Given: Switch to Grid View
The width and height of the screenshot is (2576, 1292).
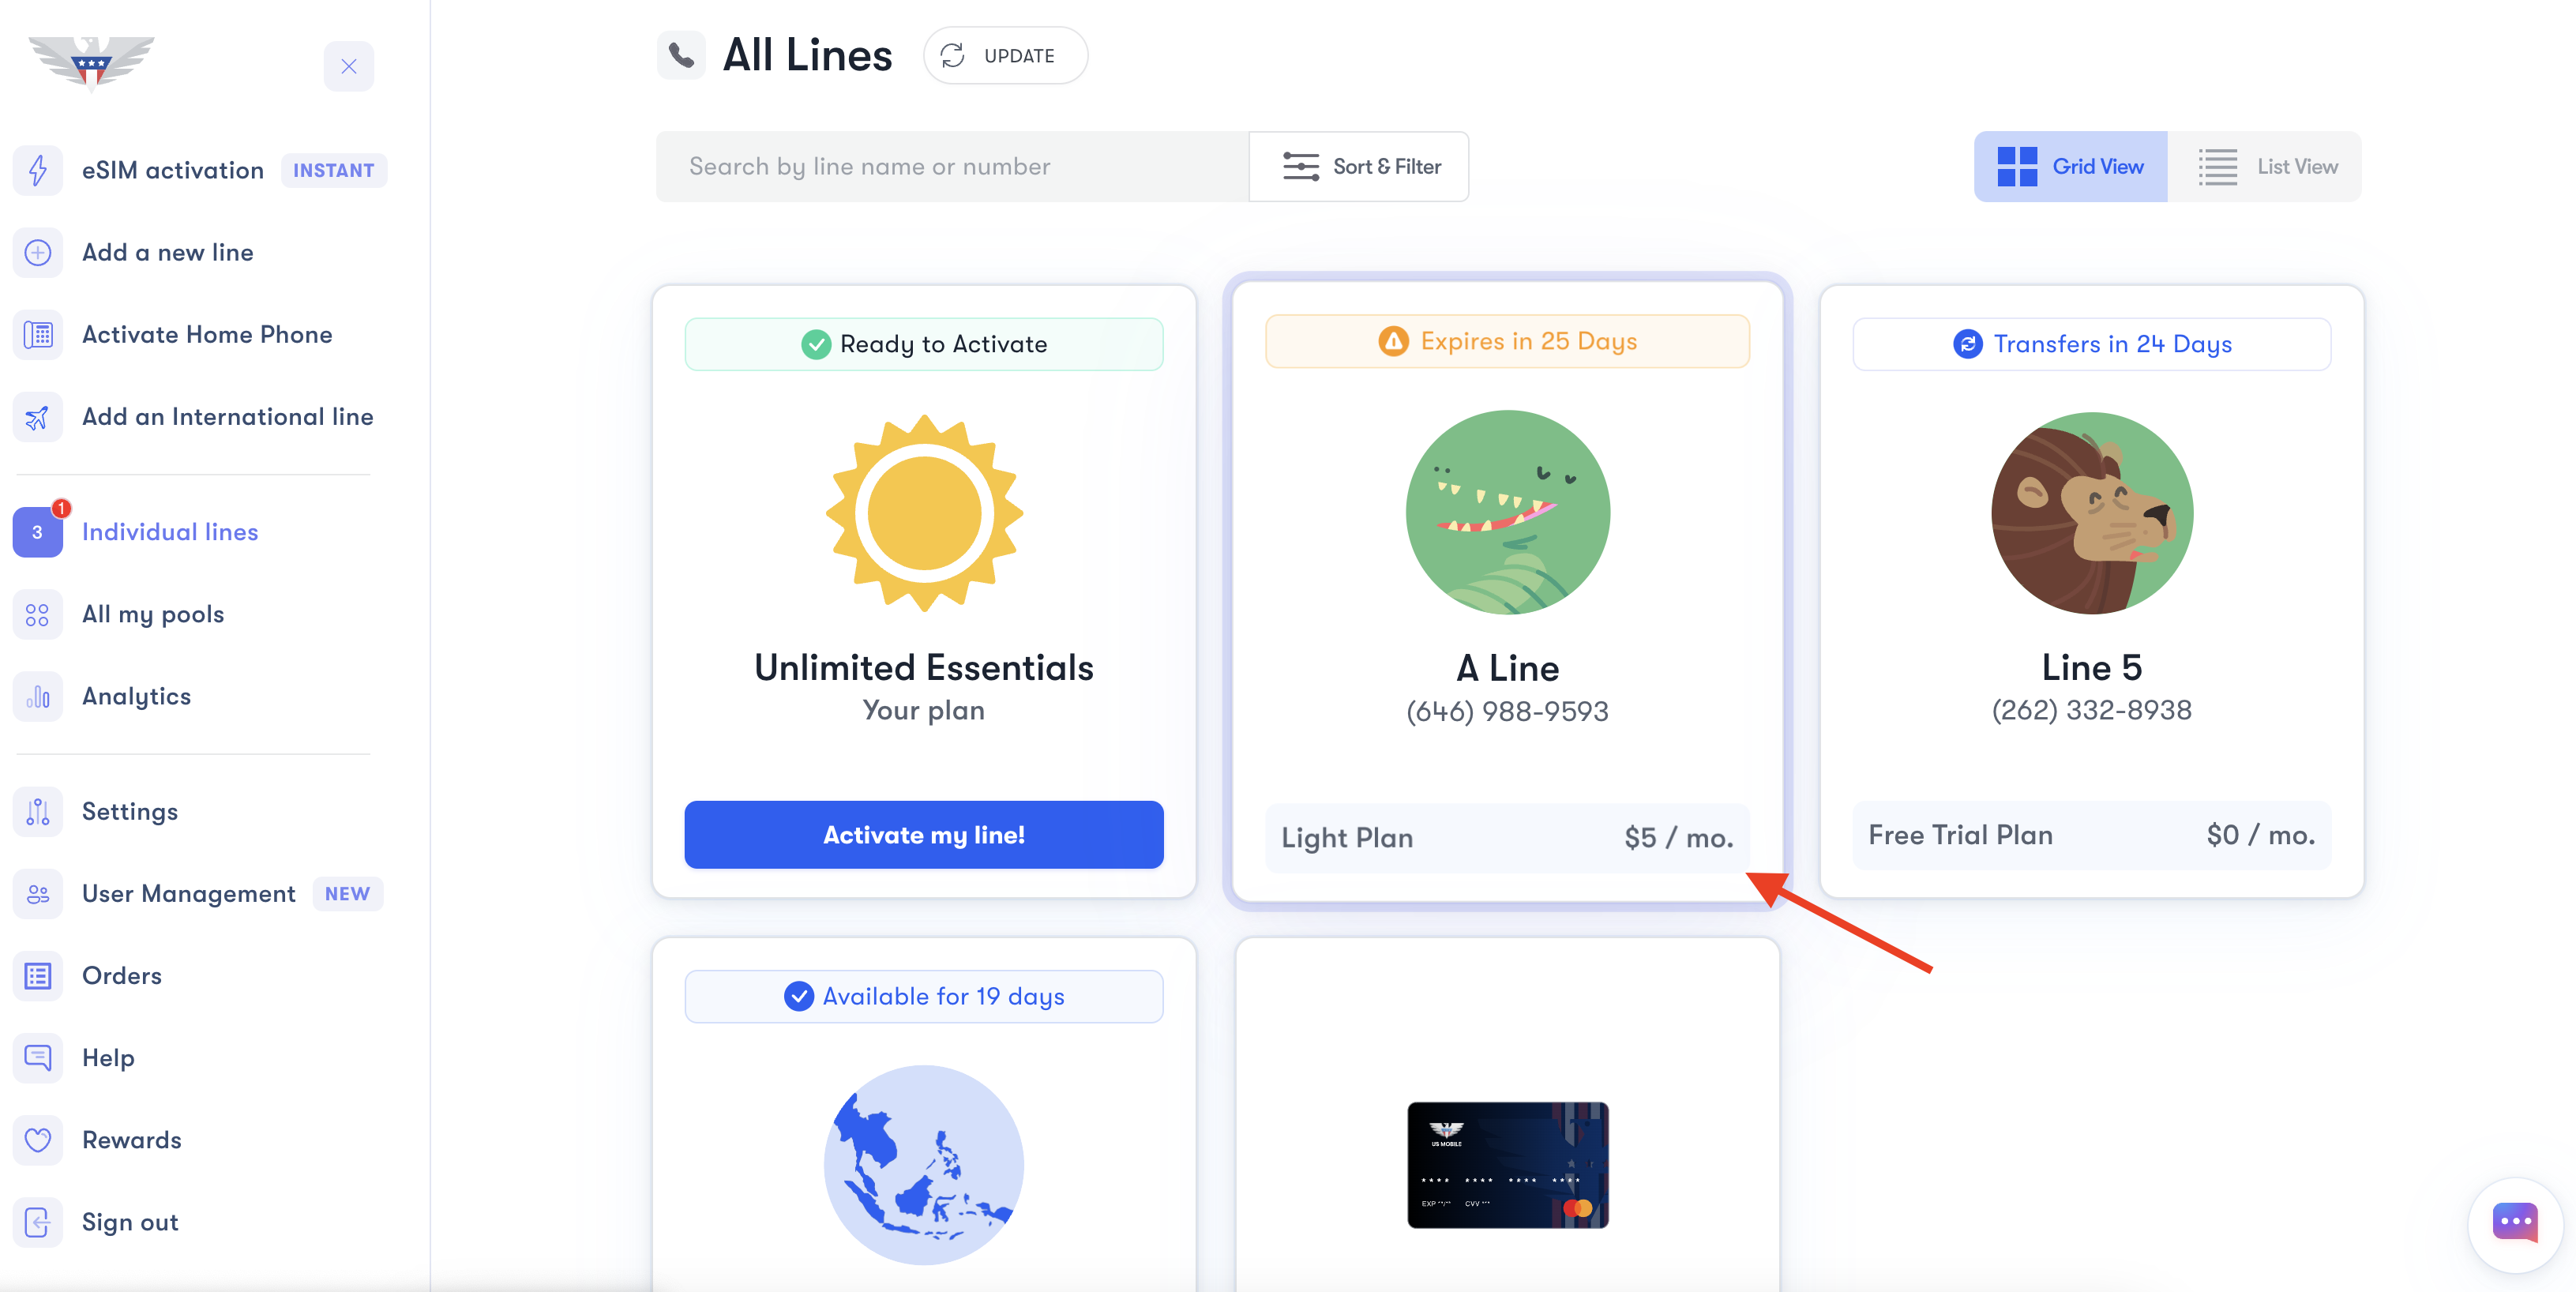Looking at the screenshot, I should 2070,167.
